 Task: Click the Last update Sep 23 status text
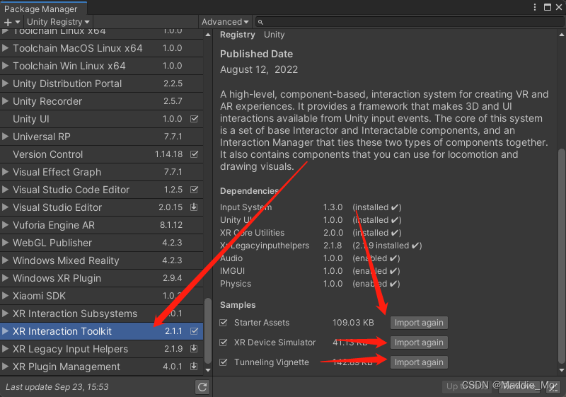pyautogui.click(x=57, y=387)
